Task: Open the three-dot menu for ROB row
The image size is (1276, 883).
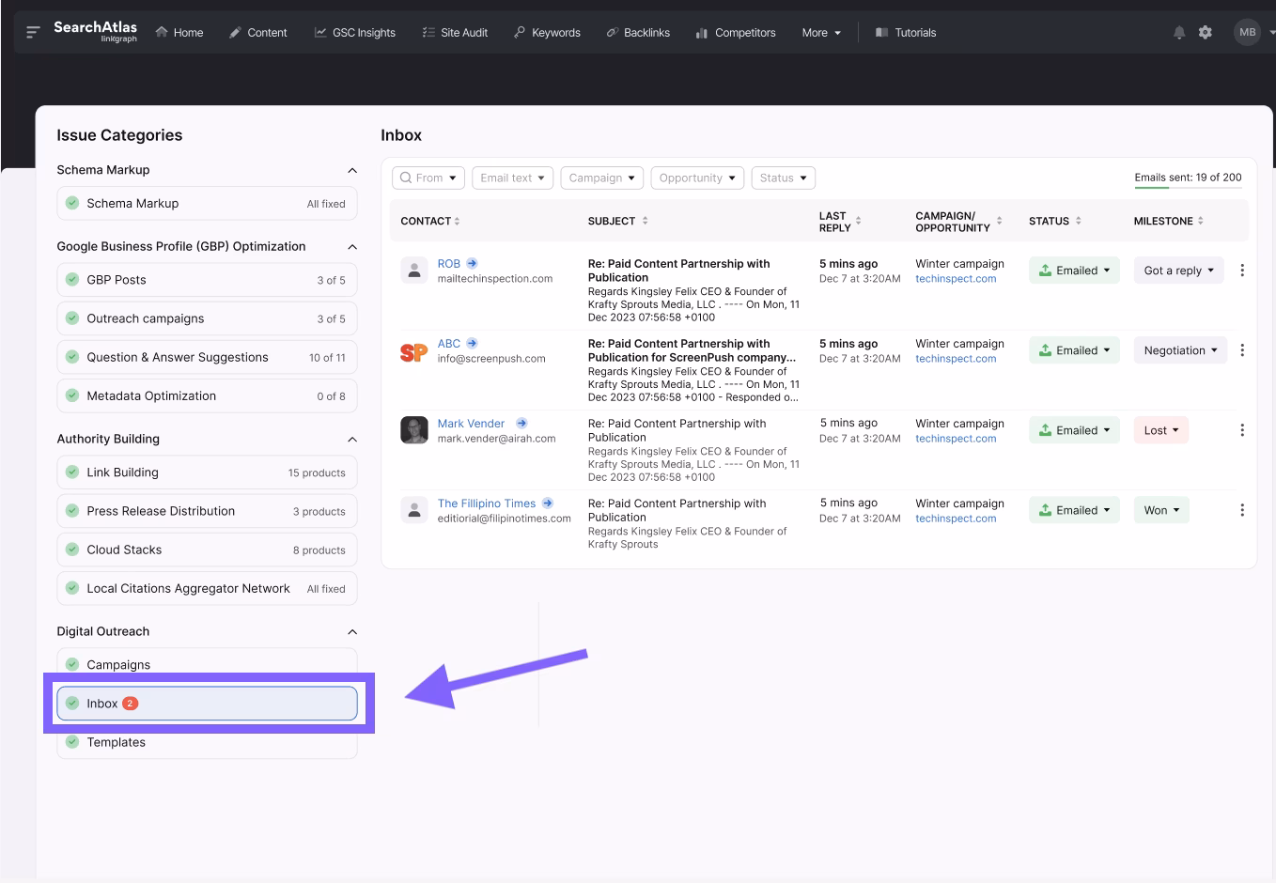Action: pyautogui.click(x=1241, y=271)
